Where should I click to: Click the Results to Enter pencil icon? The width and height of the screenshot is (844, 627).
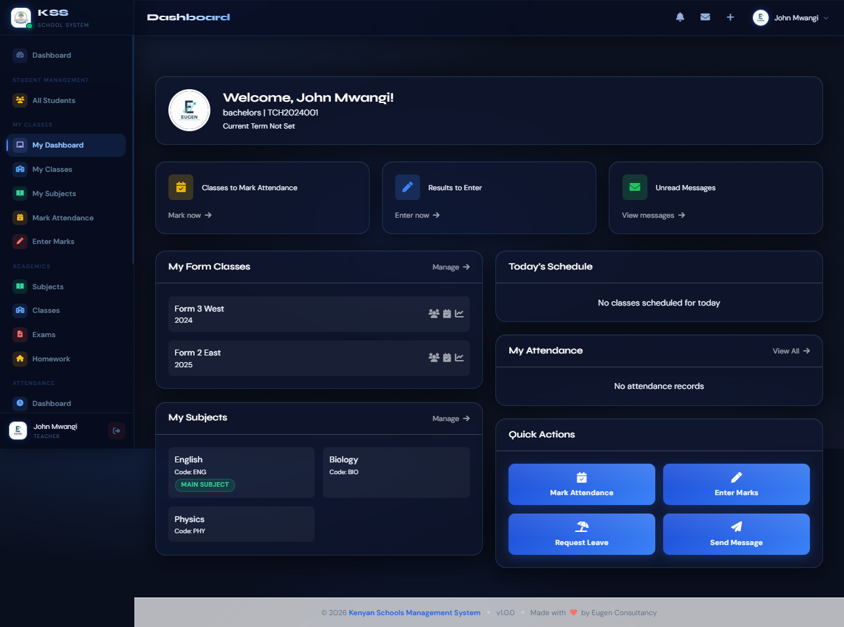(408, 187)
